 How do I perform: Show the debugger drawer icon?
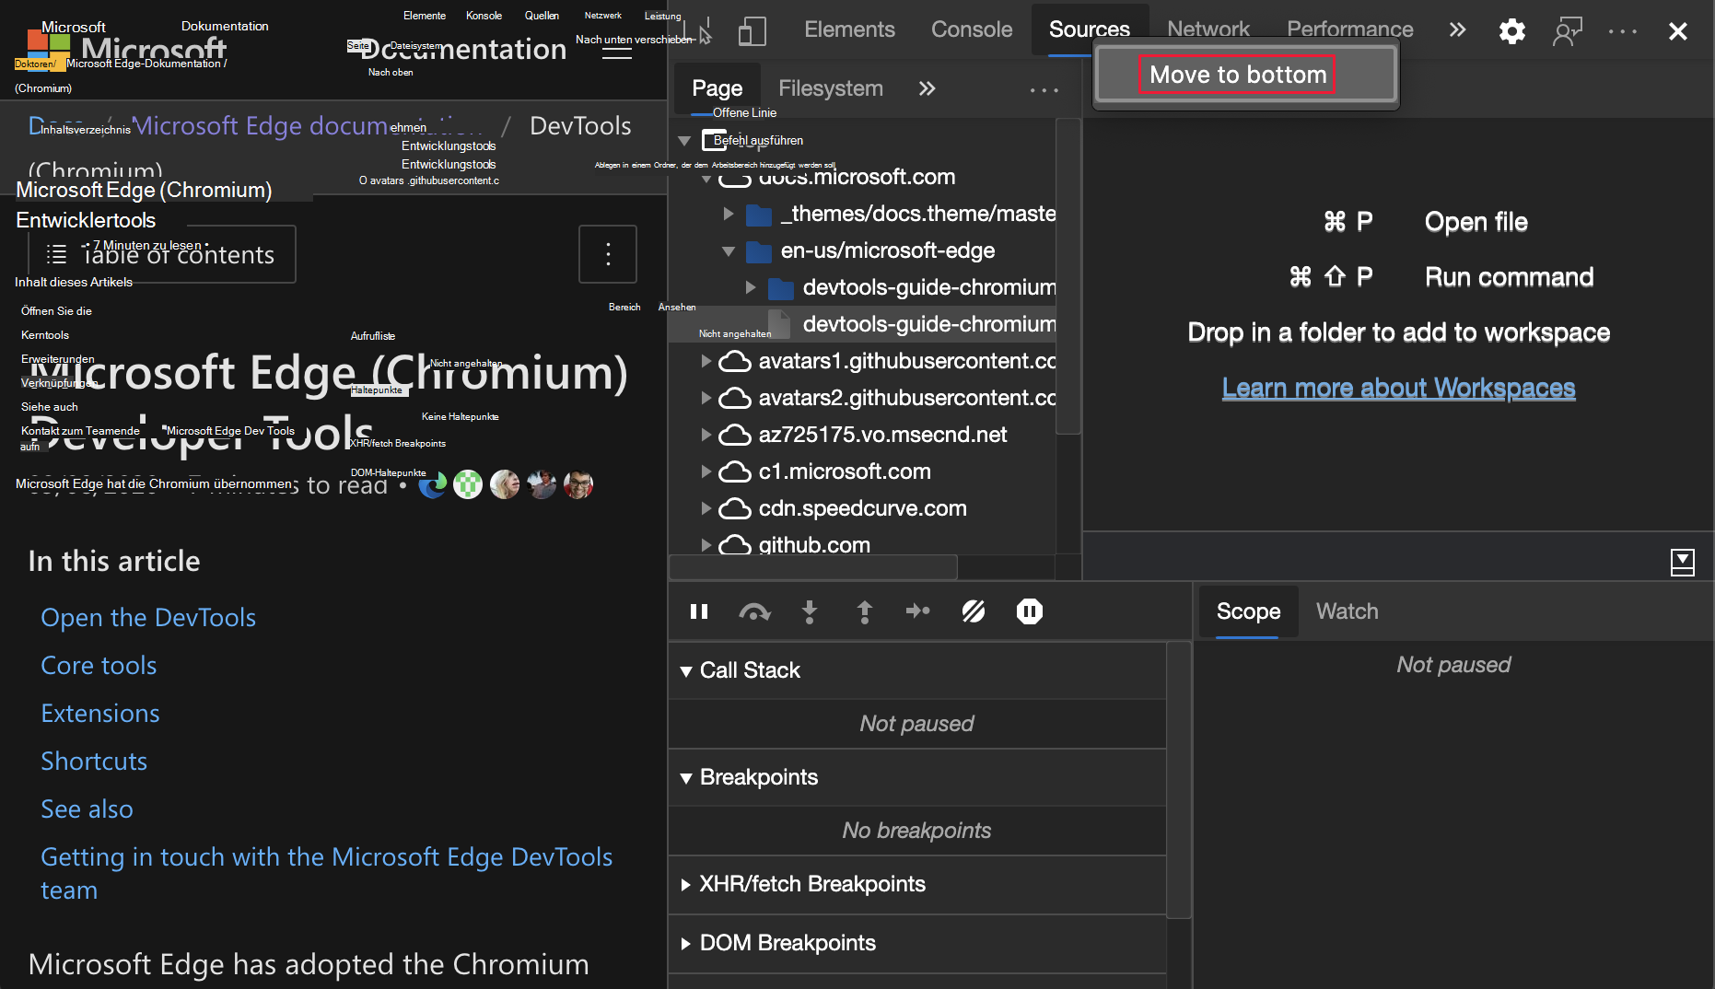click(x=1682, y=562)
